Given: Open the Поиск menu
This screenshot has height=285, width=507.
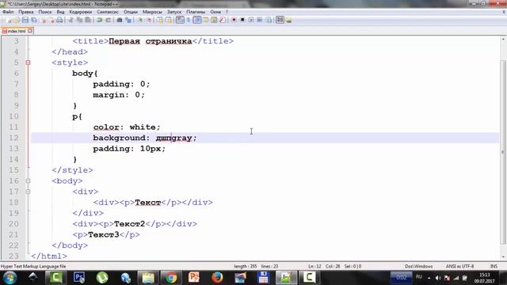Looking at the screenshot, I should tap(45, 12).
